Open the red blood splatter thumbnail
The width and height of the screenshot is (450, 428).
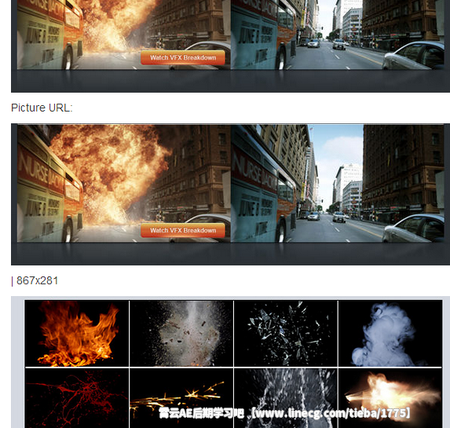(77, 398)
